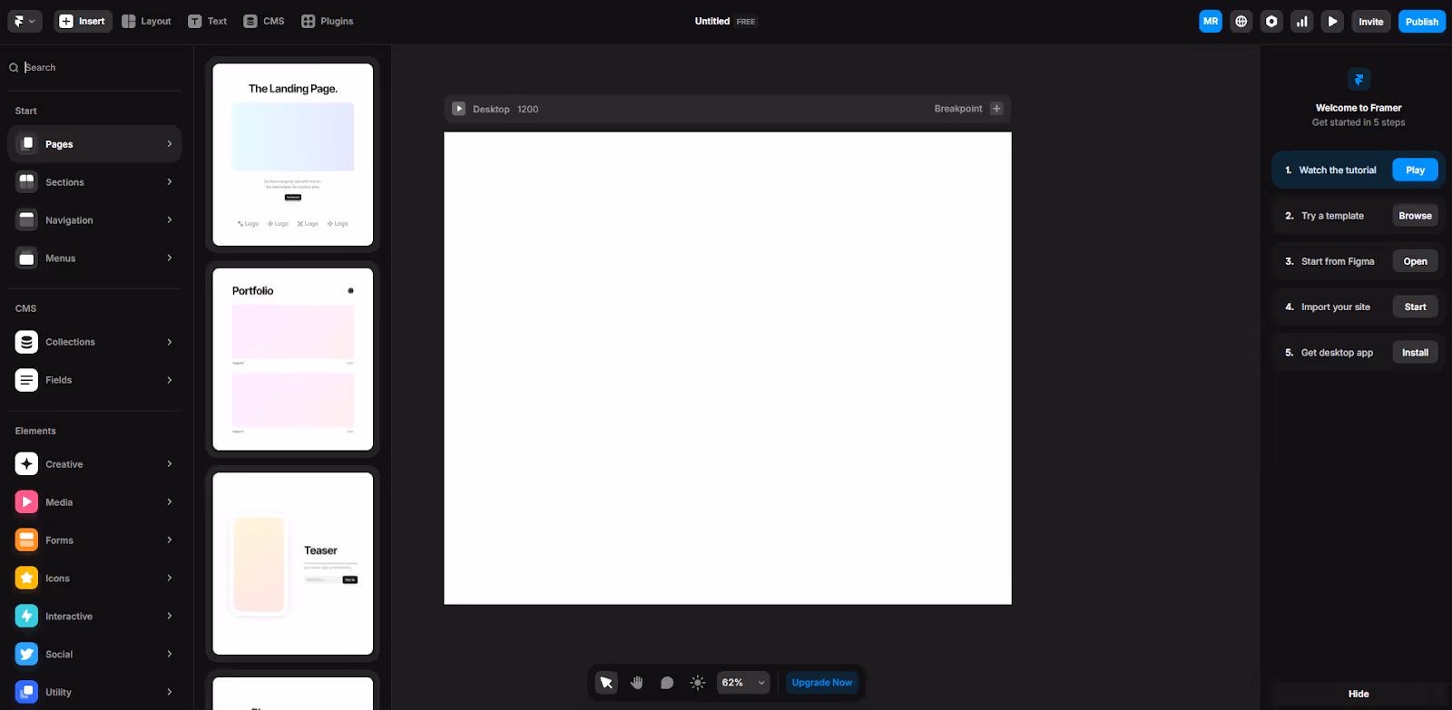Expand the Collections chevron
The height and width of the screenshot is (710, 1452).
click(x=170, y=342)
